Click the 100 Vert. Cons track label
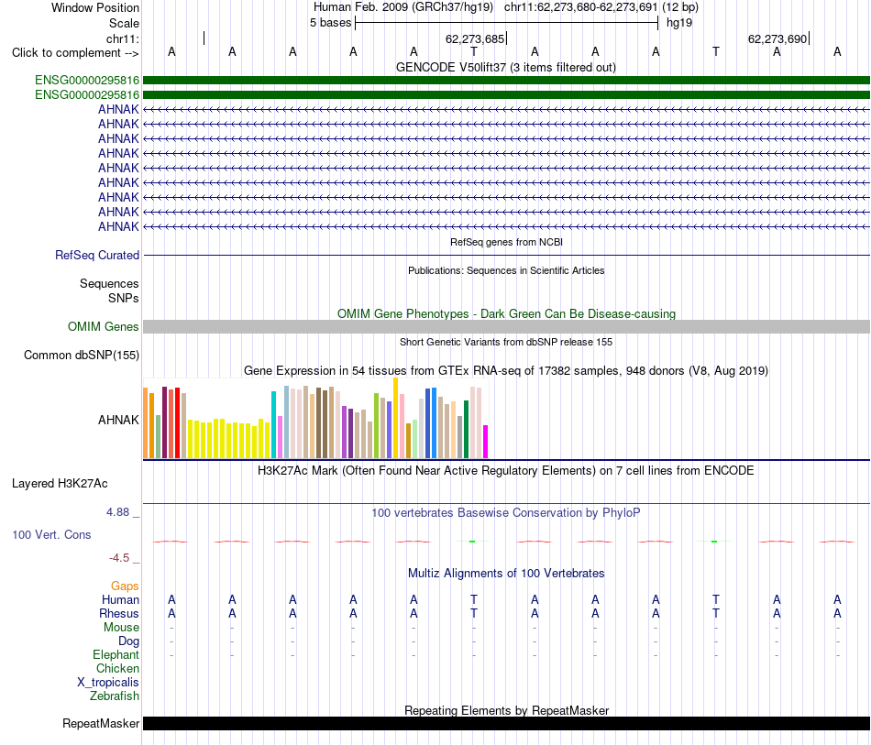The width and height of the screenshot is (871, 745). point(51,534)
